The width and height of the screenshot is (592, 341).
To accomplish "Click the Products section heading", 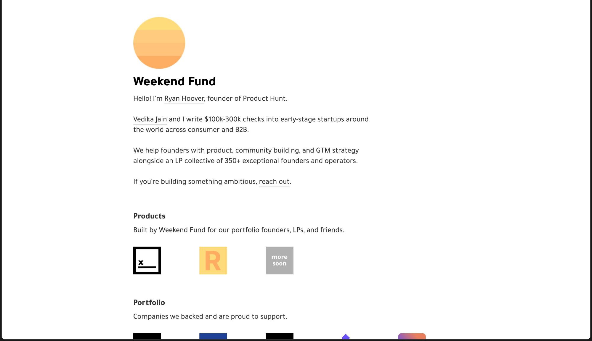I will pyautogui.click(x=149, y=216).
